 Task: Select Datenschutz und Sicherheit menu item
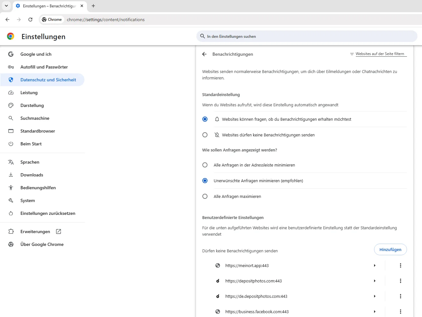click(43, 80)
